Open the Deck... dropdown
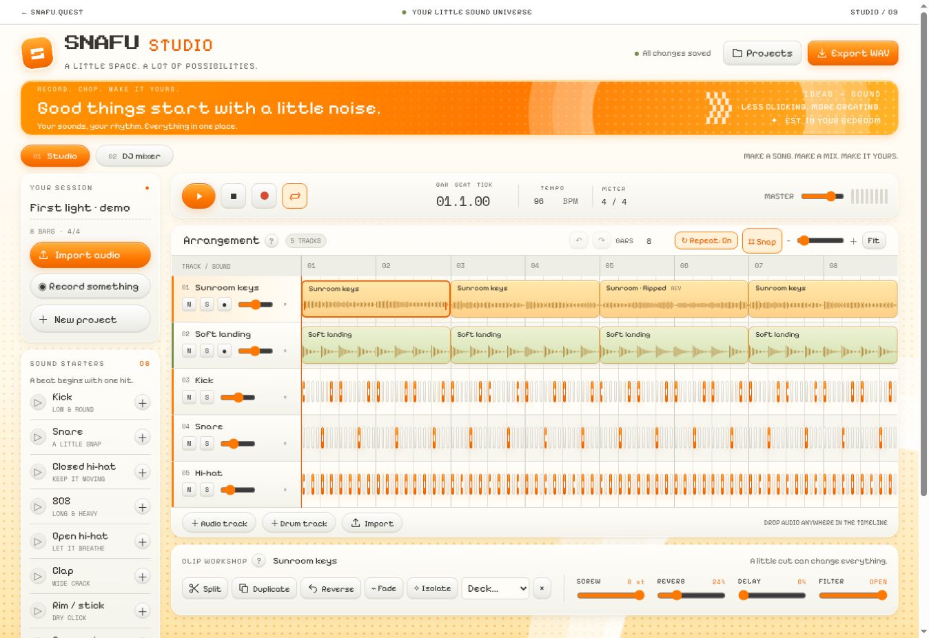 click(496, 588)
